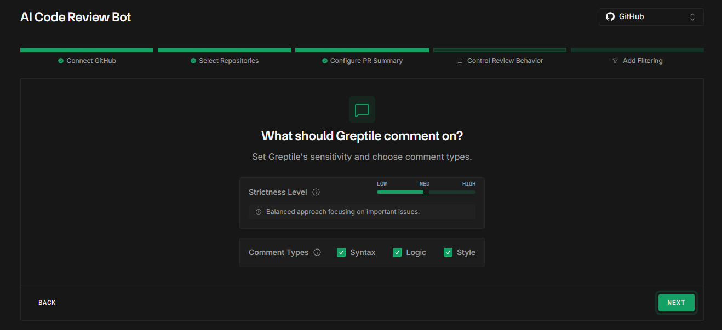Click the Strictness Level label

pyautogui.click(x=278, y=192)
